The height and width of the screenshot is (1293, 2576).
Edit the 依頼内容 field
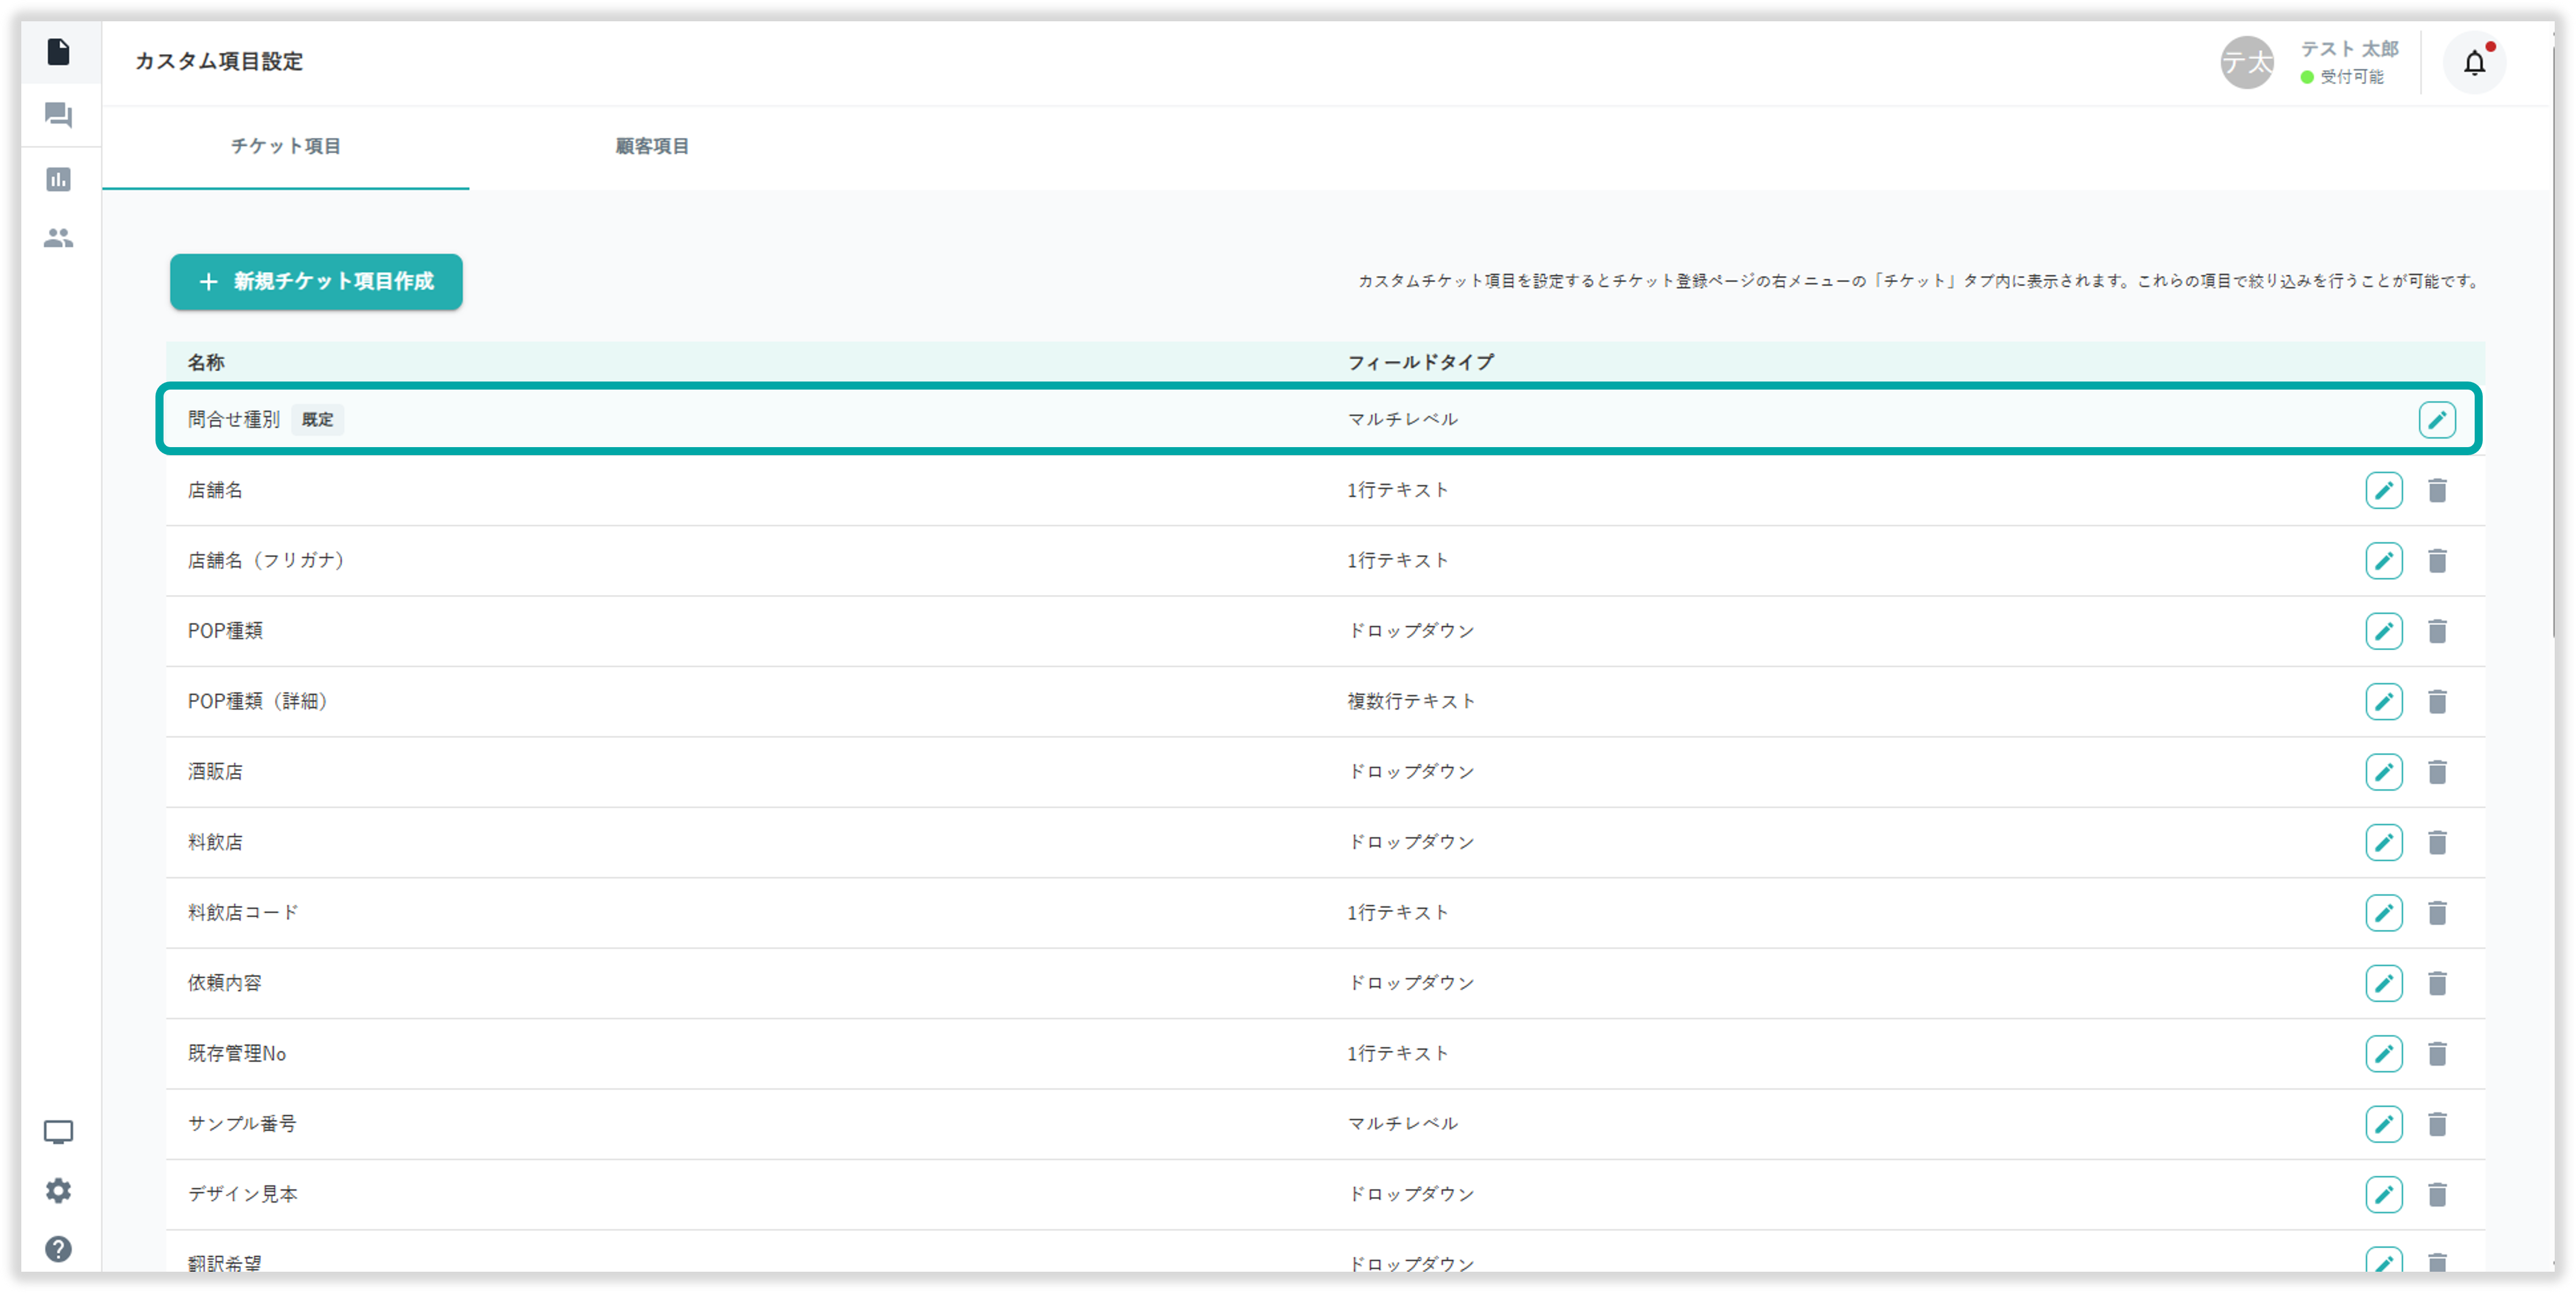[2384, 983]
